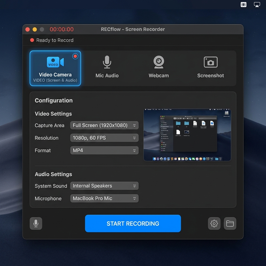
Task: Open the AirPlay icon in menu bar
Action: [257, 5]
